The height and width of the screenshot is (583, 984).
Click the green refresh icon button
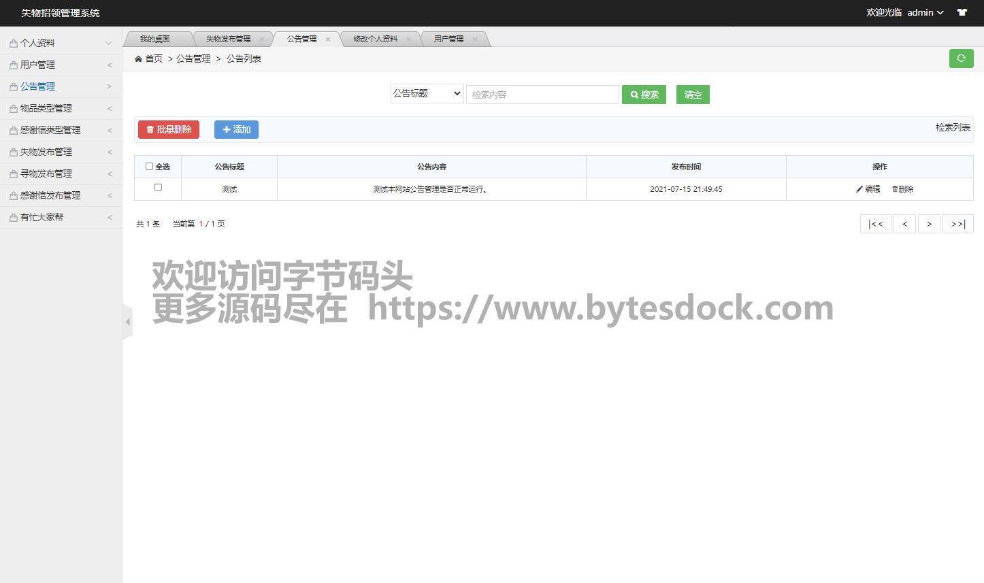[x=961, y=59]
